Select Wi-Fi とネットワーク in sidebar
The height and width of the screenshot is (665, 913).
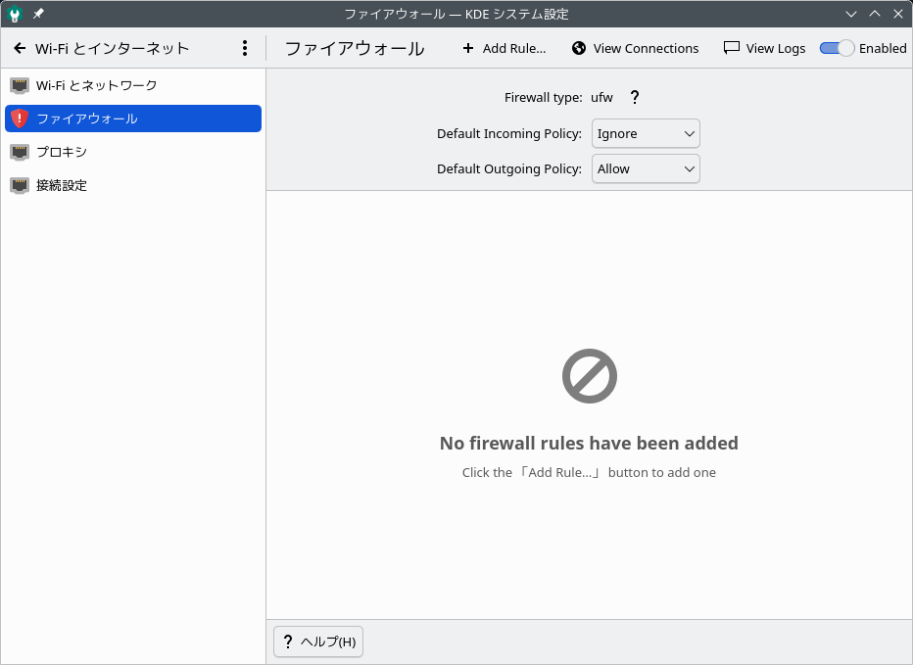tap(96, 85)
